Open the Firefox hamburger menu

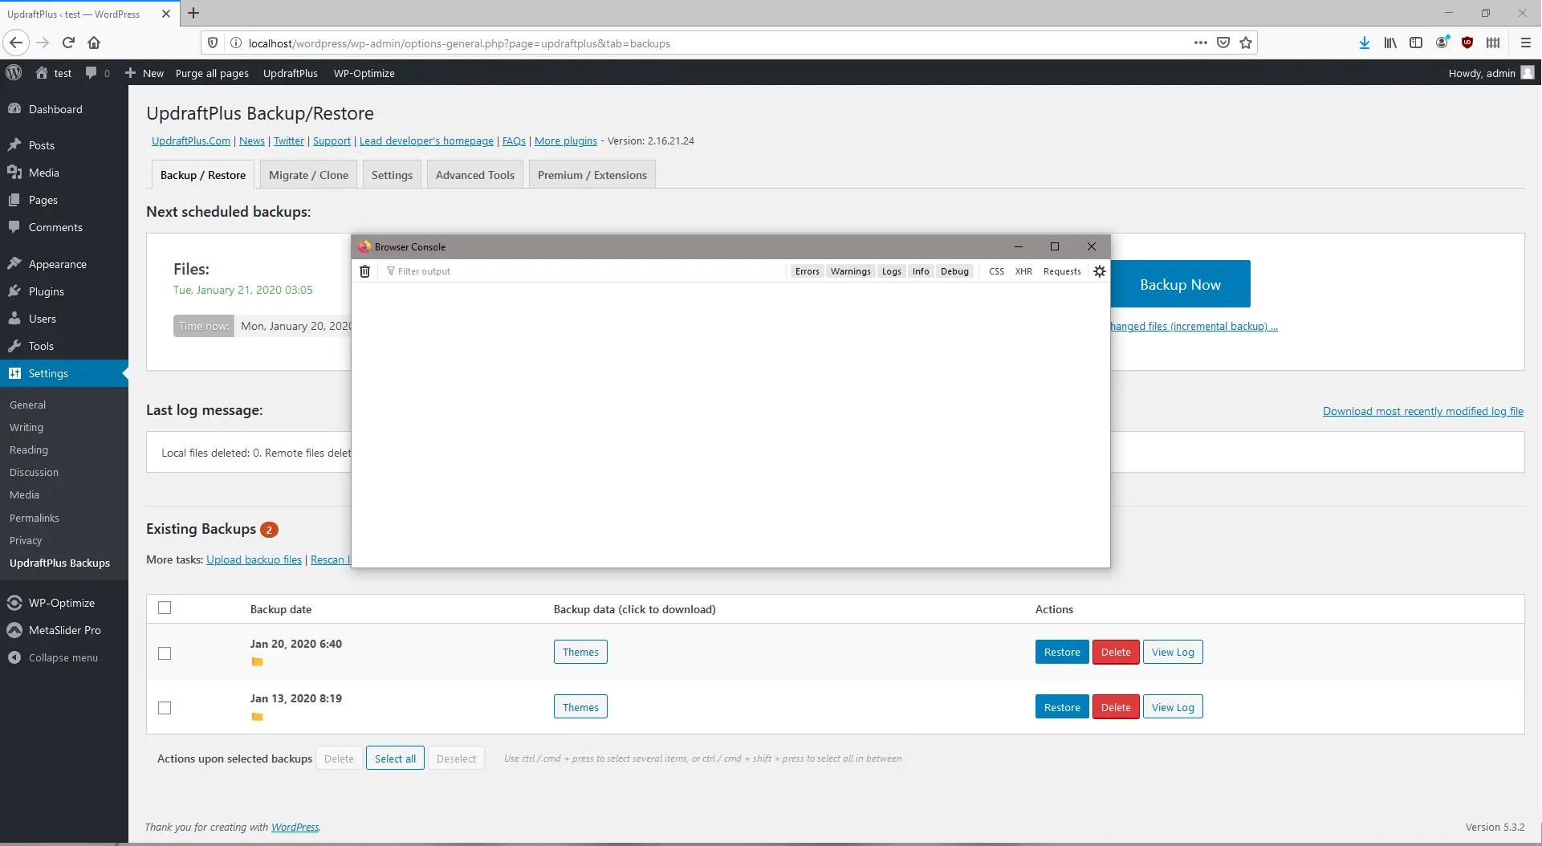click(x=1526, y=43)
